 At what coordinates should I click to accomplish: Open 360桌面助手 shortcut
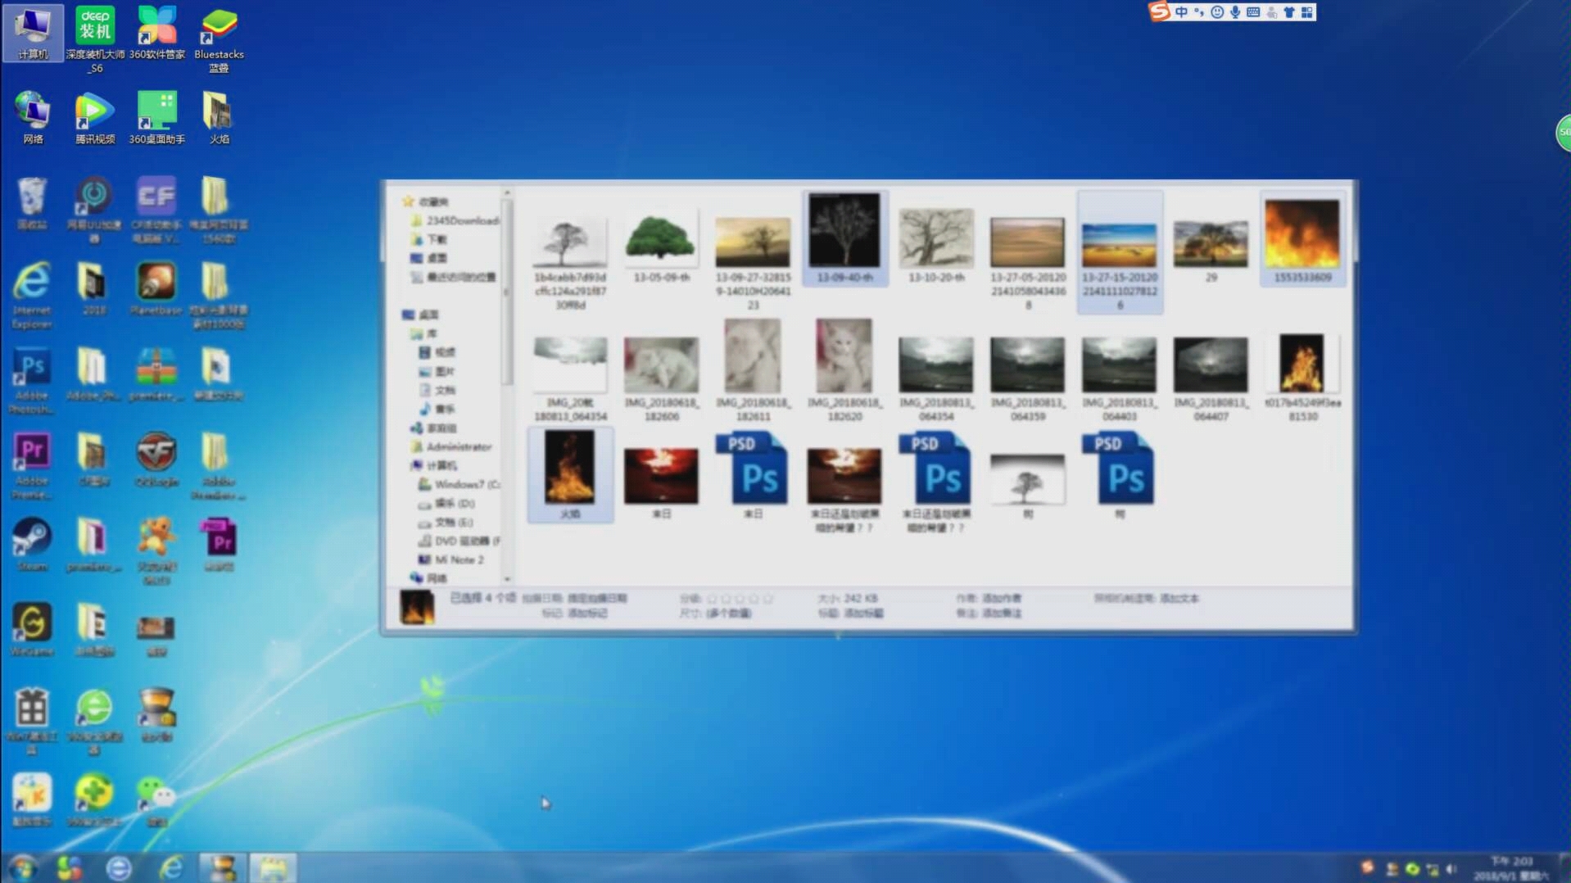(x=156, y=117)
